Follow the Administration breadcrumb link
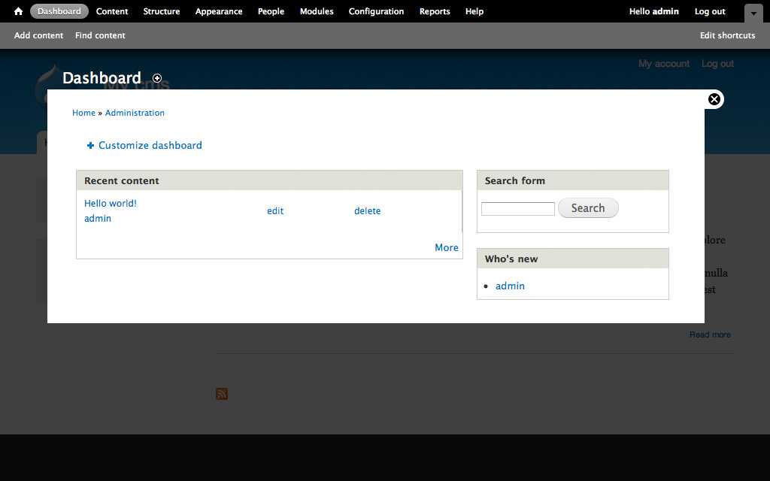The width and height of the screenshot is (770, 481). click(135, 113)
